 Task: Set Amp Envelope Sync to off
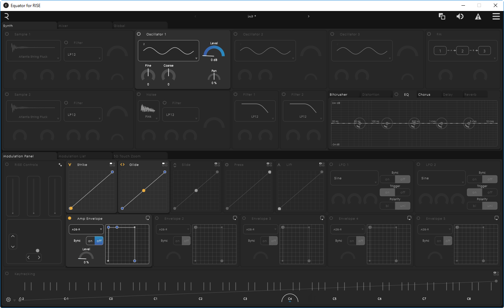tap(99, 241)
